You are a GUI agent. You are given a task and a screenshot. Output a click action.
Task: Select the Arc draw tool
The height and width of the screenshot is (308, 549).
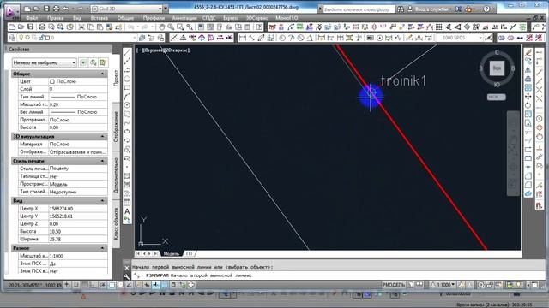(127, 97)
